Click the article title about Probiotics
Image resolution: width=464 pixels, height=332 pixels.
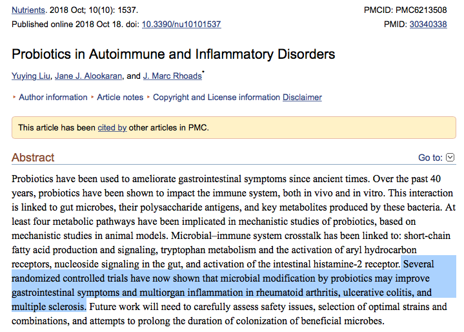(173, 54)
